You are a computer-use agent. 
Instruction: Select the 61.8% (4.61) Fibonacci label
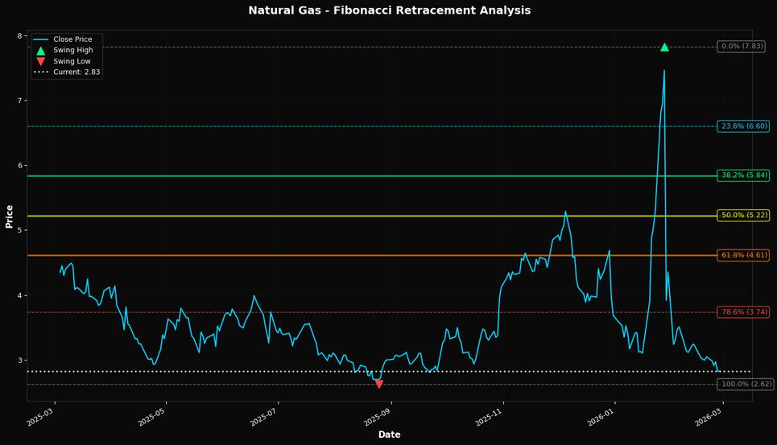(x=743, y=255)
